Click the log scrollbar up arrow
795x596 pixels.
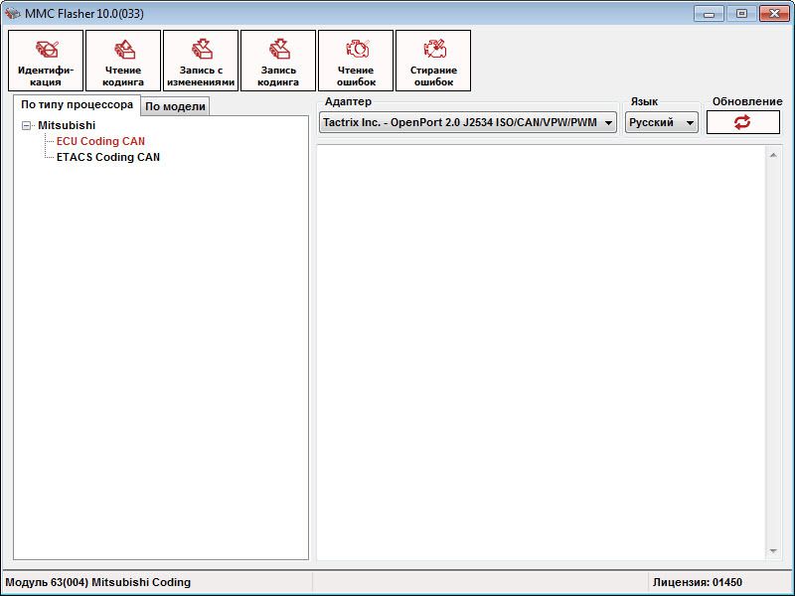[x=774, y=154]
